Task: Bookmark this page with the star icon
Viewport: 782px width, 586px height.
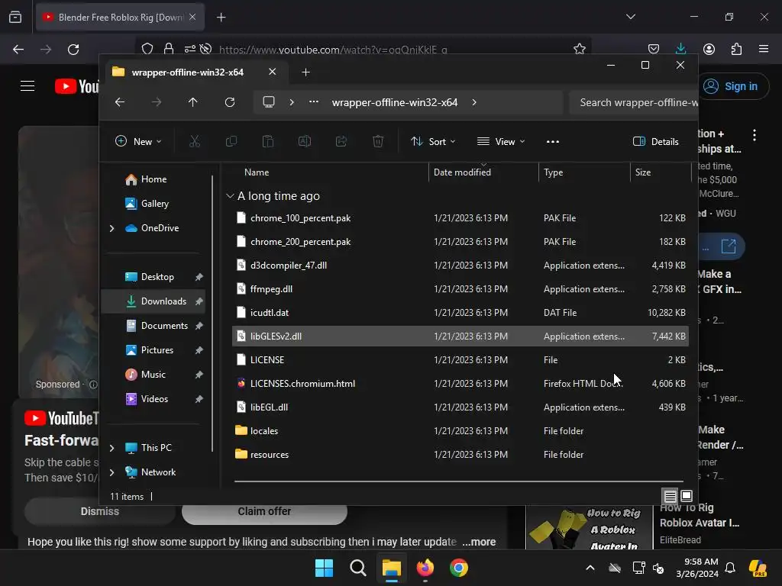Action: pyautogui.click(x=579, y=49)
